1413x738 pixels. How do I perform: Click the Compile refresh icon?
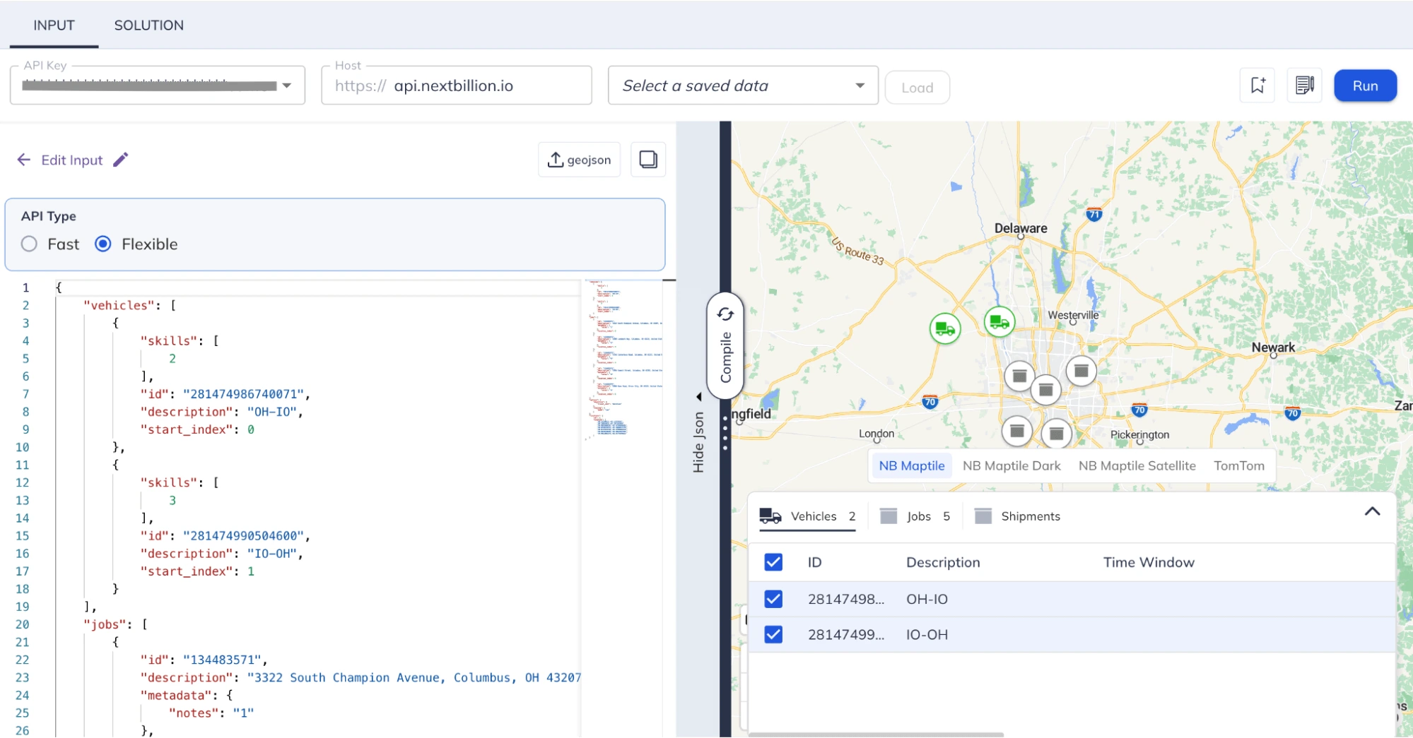click(725, 314)
